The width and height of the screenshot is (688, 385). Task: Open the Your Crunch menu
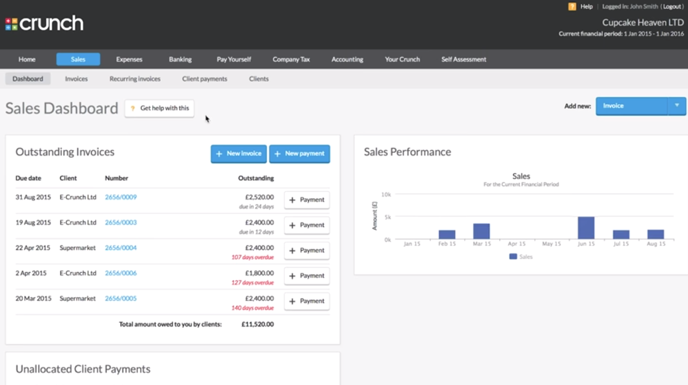[402, 59]
